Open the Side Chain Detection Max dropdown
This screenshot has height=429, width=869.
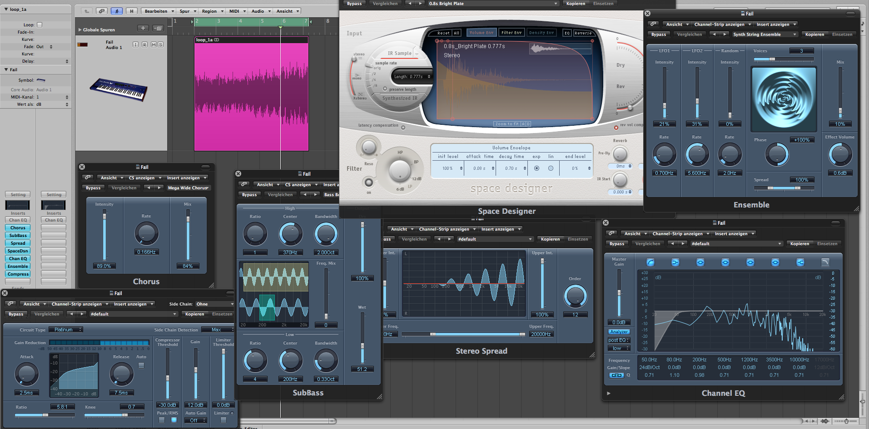coord(217,330)
